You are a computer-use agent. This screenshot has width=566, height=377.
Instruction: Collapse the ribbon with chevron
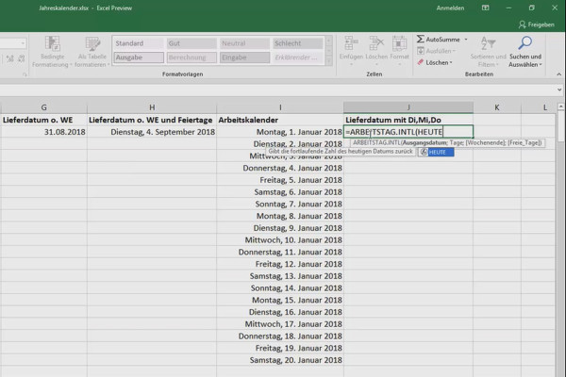point(558,74)
